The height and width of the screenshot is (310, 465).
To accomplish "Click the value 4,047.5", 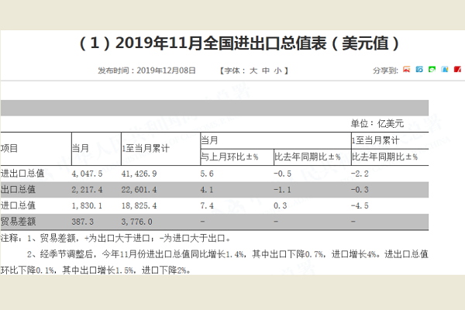I will coord(87,174).
